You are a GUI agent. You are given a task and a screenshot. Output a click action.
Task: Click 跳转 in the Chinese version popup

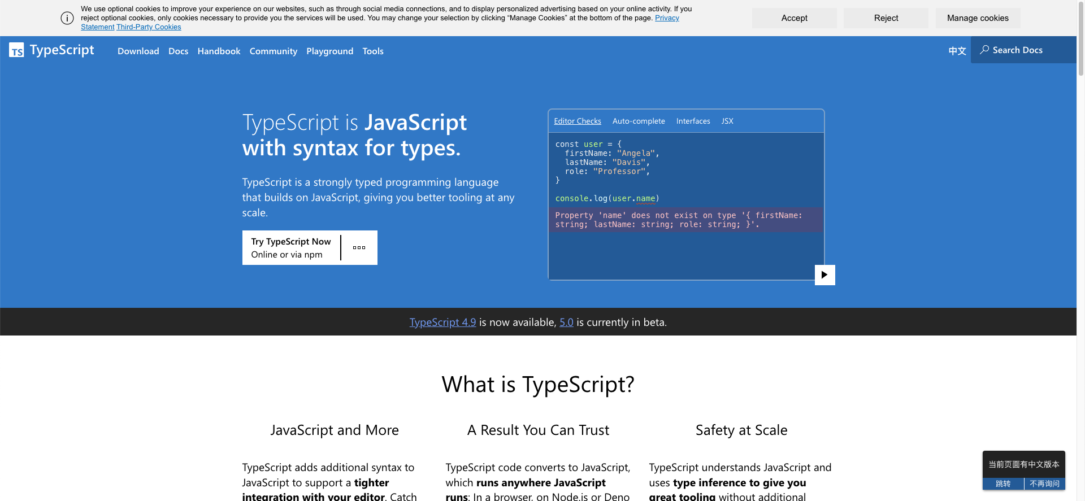click(1003, 484)
